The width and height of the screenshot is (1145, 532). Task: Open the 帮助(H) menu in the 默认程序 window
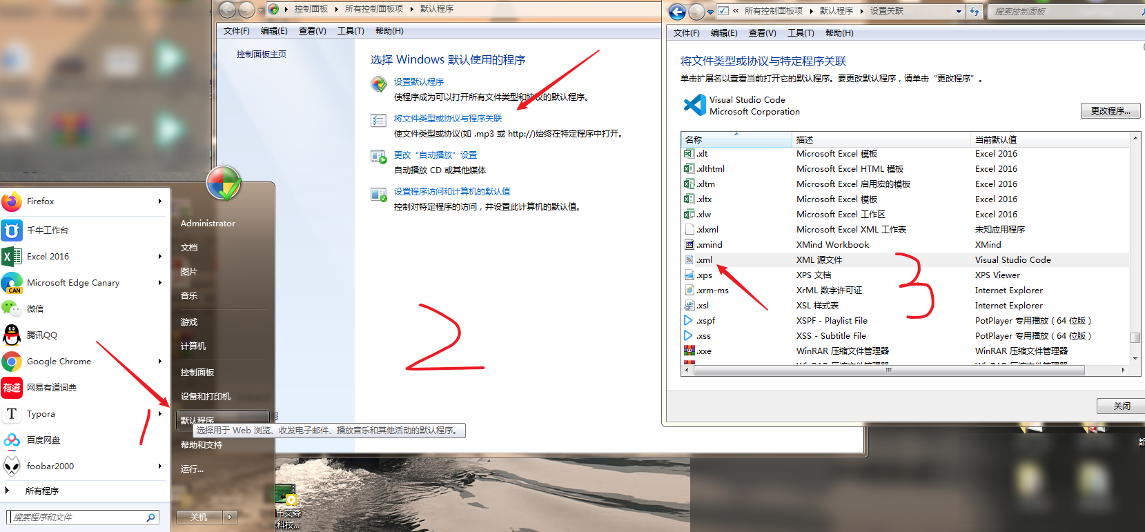point(389,31)
